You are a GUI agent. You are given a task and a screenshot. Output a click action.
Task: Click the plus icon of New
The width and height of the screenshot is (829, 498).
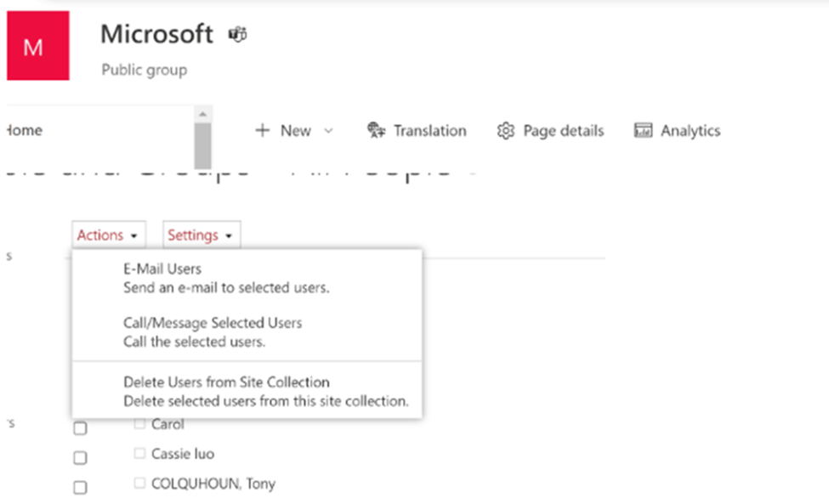click(x=262, y=130)
